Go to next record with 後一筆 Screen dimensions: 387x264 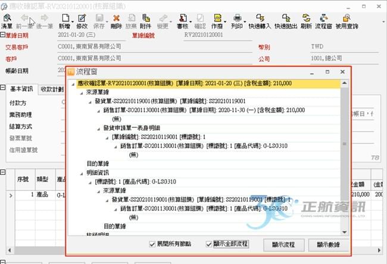pyautogui.click(x=45, y=18)
